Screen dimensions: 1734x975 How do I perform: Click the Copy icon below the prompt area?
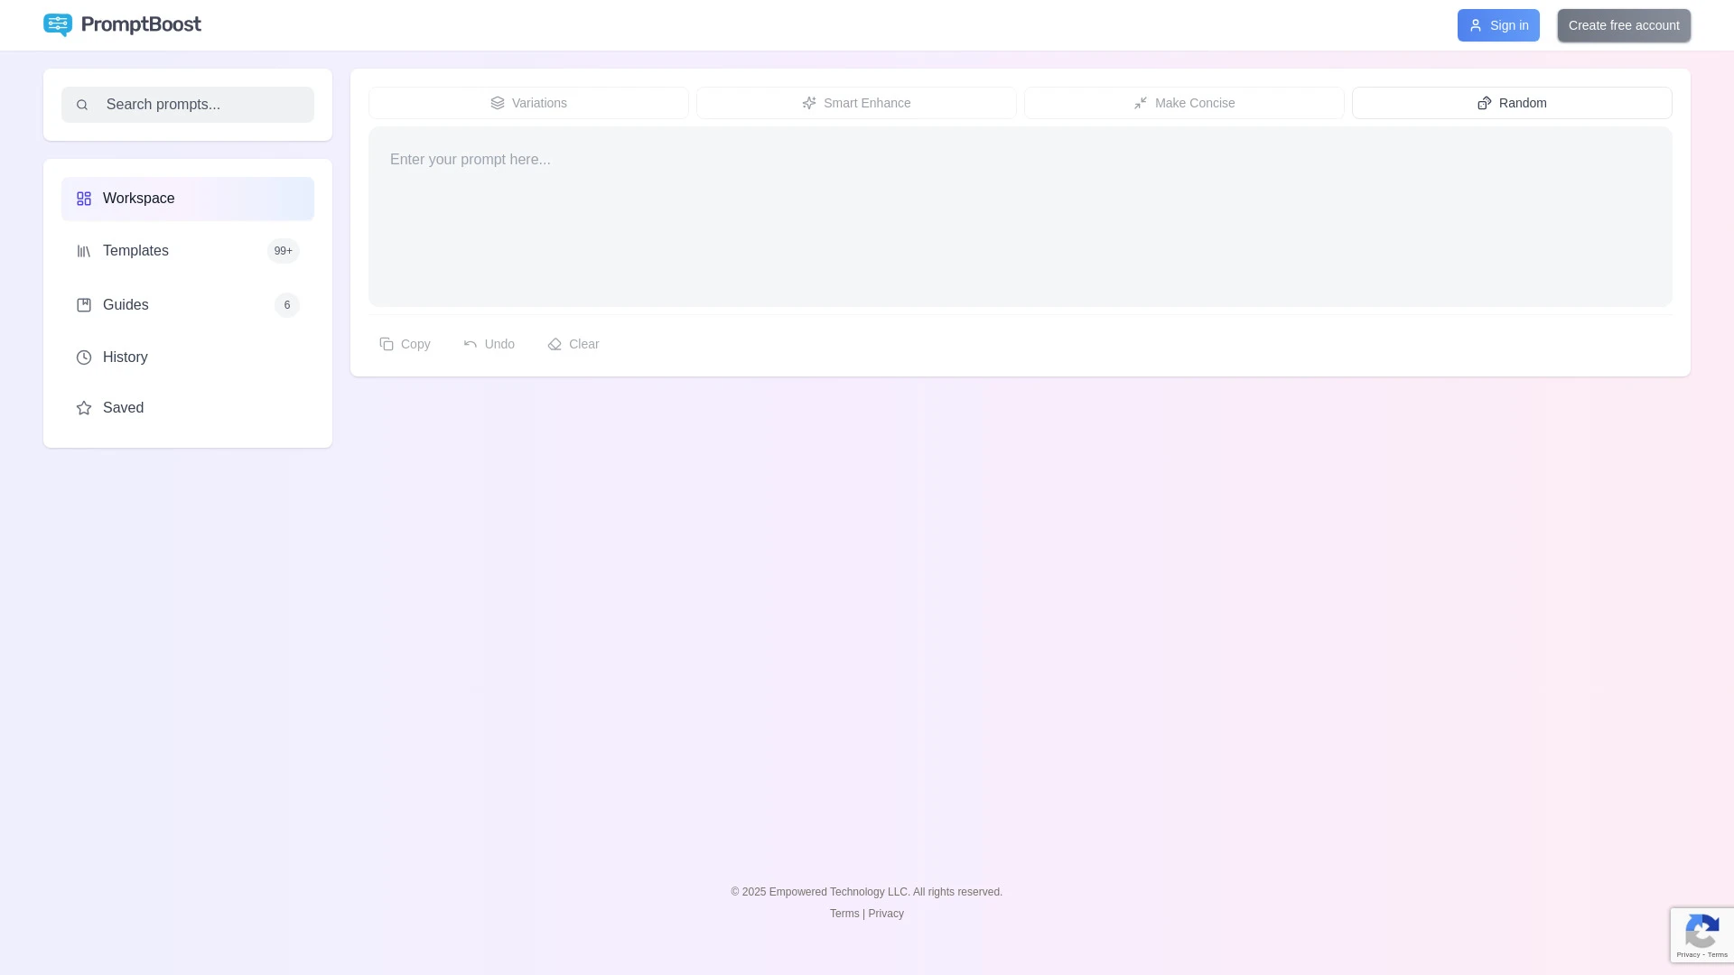[387, 344]
